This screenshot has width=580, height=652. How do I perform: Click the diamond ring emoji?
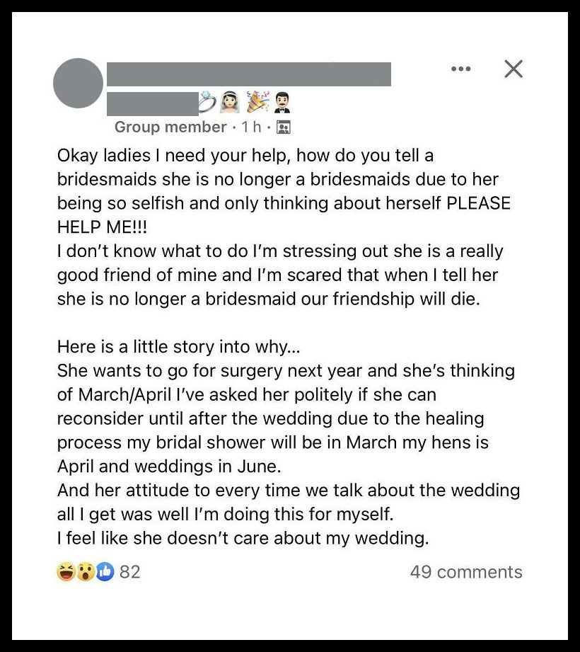point(207,102)
